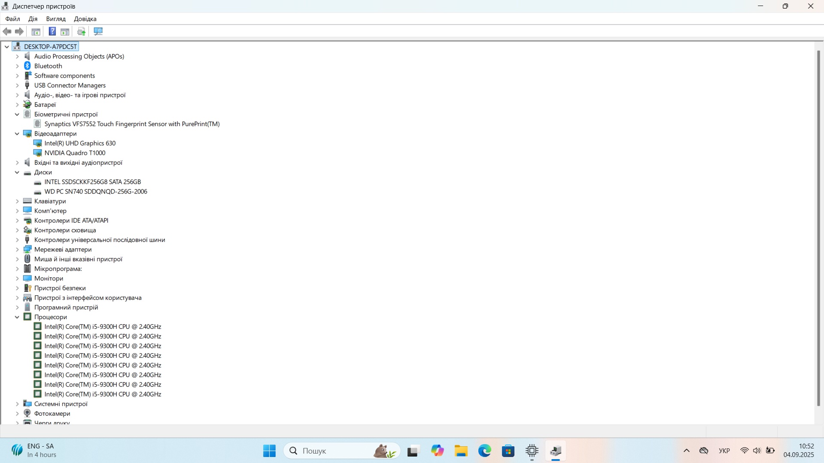Viewport: 824px width, 463px height.
Task: Select Миша й інші вказівні пристрої
Action: click(x=78, y=259)
